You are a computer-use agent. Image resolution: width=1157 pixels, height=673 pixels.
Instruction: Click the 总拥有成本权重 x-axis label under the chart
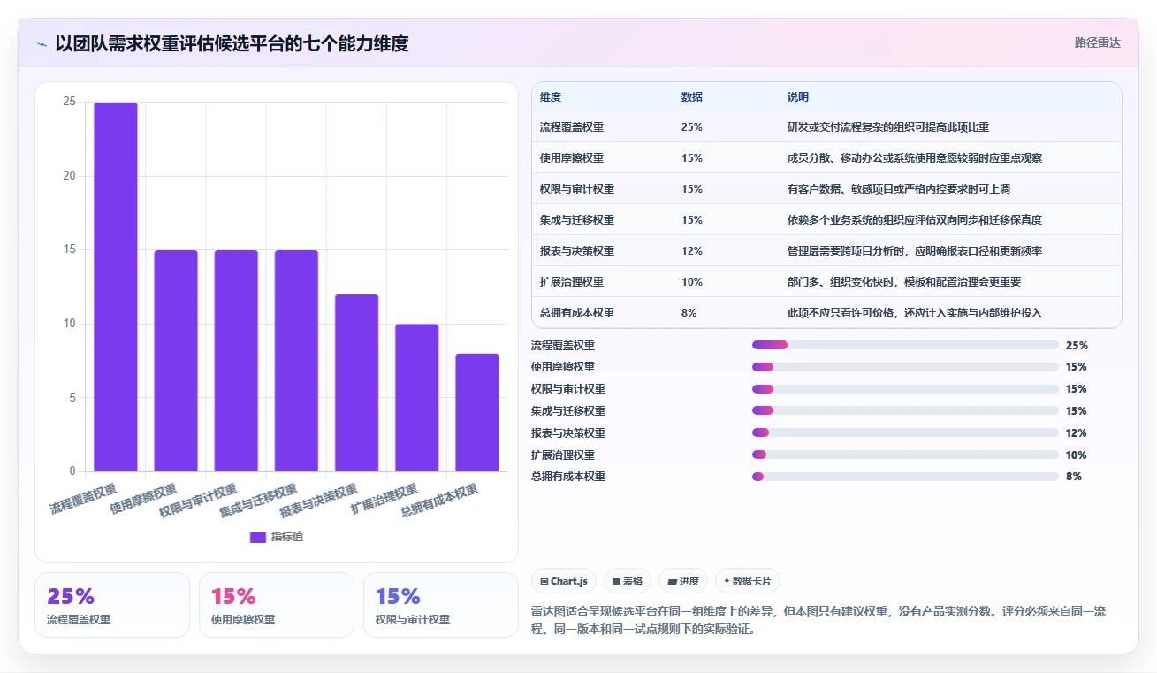[439, 501]
